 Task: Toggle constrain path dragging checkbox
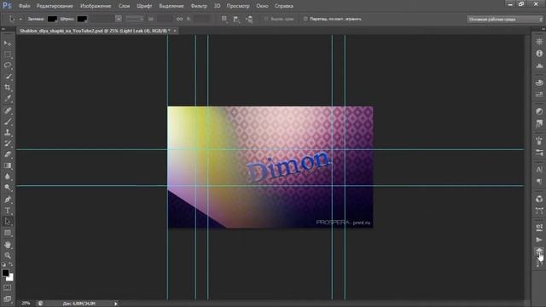tap(305, 19)
